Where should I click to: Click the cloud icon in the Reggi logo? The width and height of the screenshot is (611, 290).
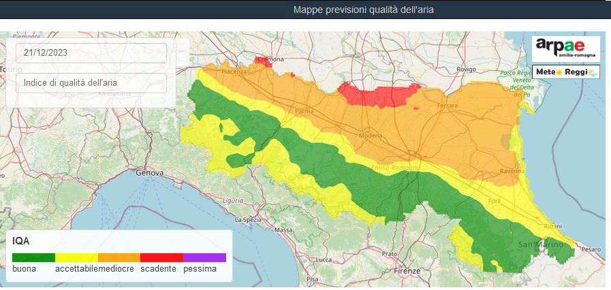pyautogui.click(x=592, y=71)
